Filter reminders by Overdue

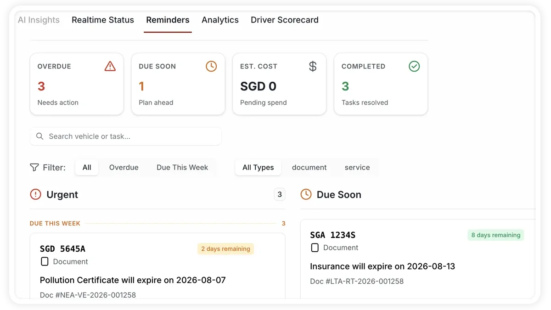[x=124, y=167]
